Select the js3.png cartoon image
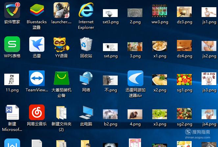218x147 pixels. point(209,79)
